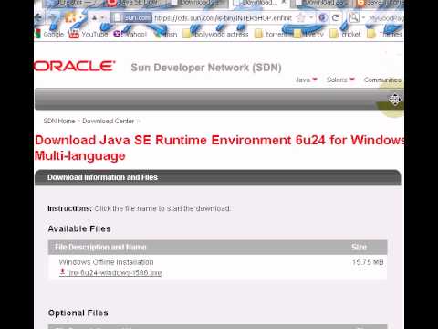This screenshot has width=438, height=329.
Task: Click the search engine magnifier icon
Action: click(x=354, y=18)
